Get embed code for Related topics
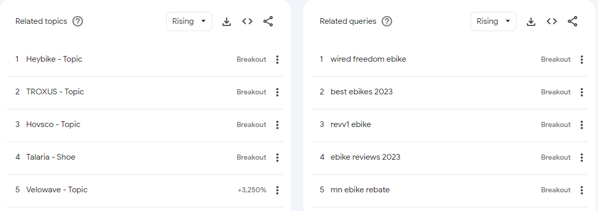This screenshot has width=598, height=211. (x=247, y=21)
